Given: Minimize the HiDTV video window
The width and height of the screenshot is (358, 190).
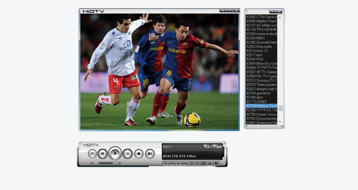Looking at the screenshot, I should [222, 11].
